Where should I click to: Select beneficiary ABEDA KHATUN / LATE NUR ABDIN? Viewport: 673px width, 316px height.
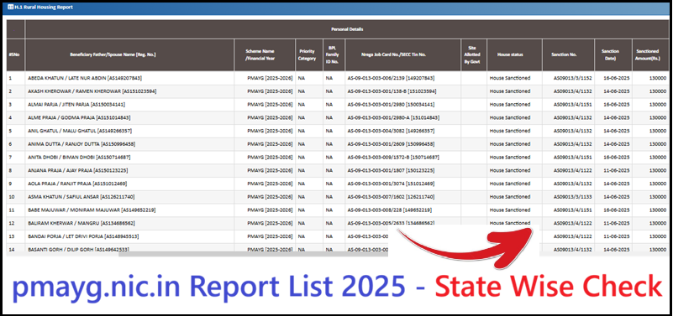pos(85,78)
